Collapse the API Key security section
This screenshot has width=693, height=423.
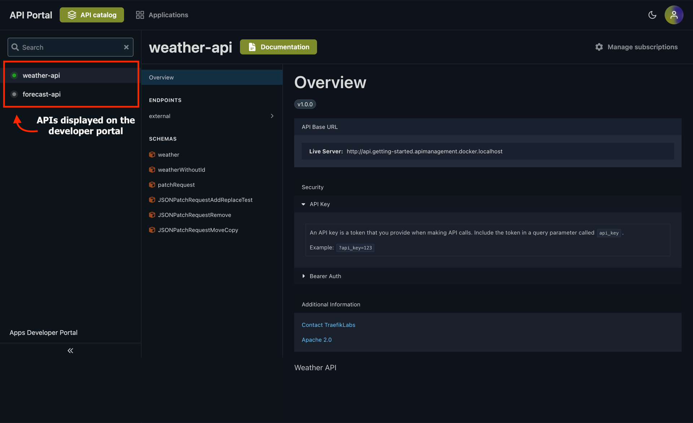(488, 204)
